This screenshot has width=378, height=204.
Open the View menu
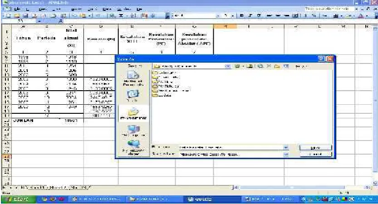43,9
